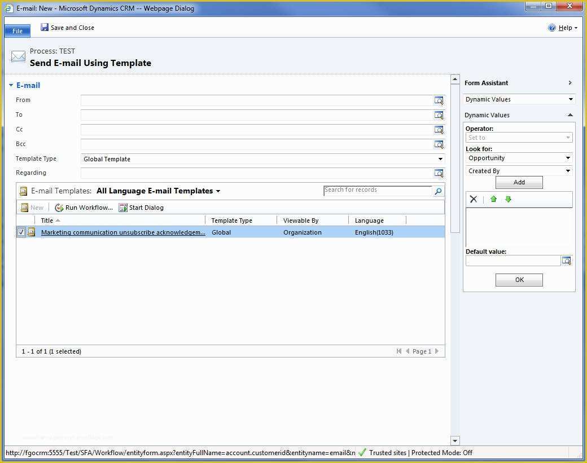Click Start Dialog toolbar button
Screen dimensions: 587x463
coord(141,207)
